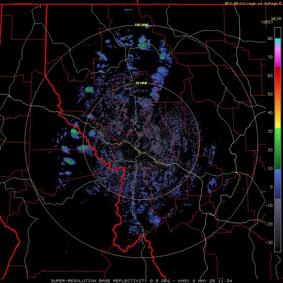This screenshot has width=283, height=283.
Task: Click the 70 dBZ scale value
Action: (x=270, y=57)
